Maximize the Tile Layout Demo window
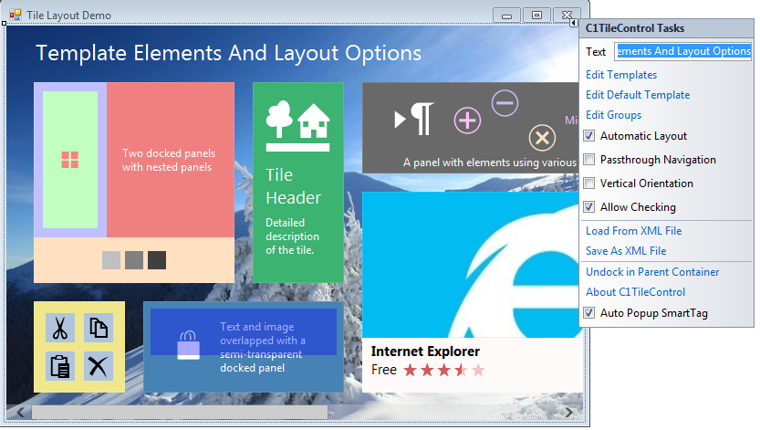Screen dimensions: 760x430 [x=536, y=15]
